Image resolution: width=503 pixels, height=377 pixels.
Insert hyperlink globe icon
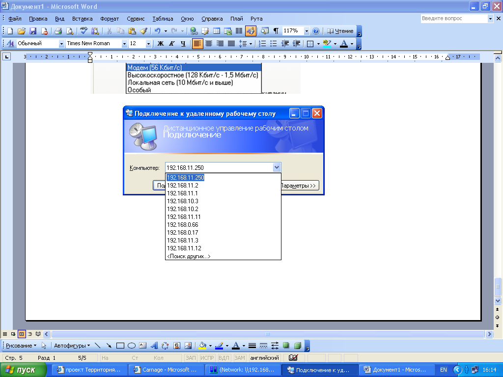pyautogui.click(x=194, y=31)
